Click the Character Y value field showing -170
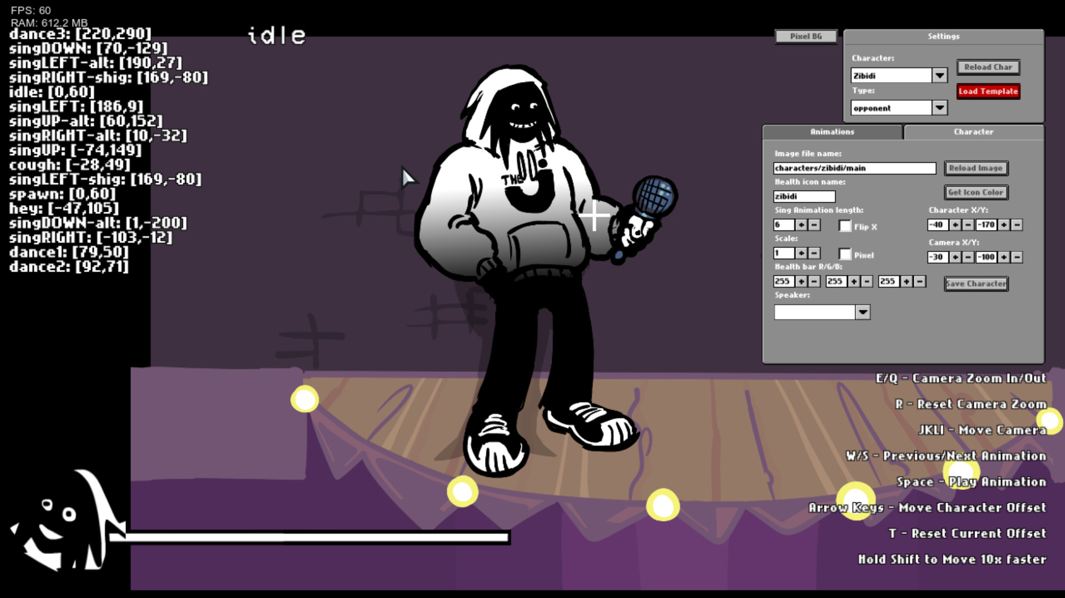The height and width of the screenshot is (598, 1065). [x=986, y=224]
